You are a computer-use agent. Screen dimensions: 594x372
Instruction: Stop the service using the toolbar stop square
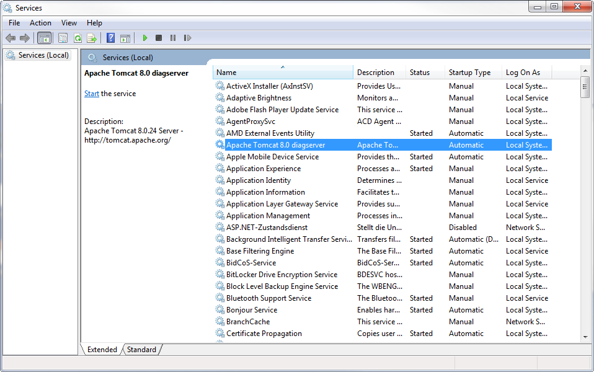point(159,38)
